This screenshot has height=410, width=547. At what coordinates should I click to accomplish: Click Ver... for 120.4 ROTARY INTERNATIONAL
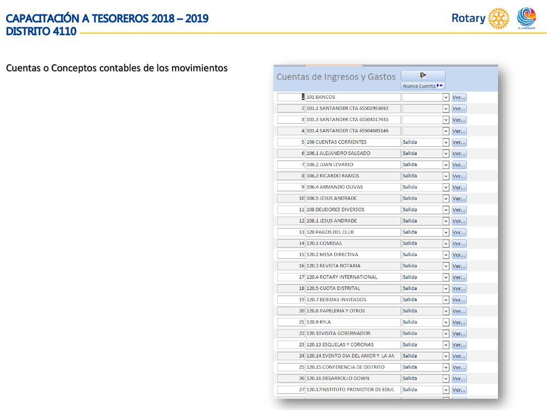(x=459, y=277)
